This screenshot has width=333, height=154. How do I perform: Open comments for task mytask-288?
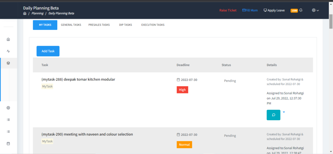pos(273,115)
